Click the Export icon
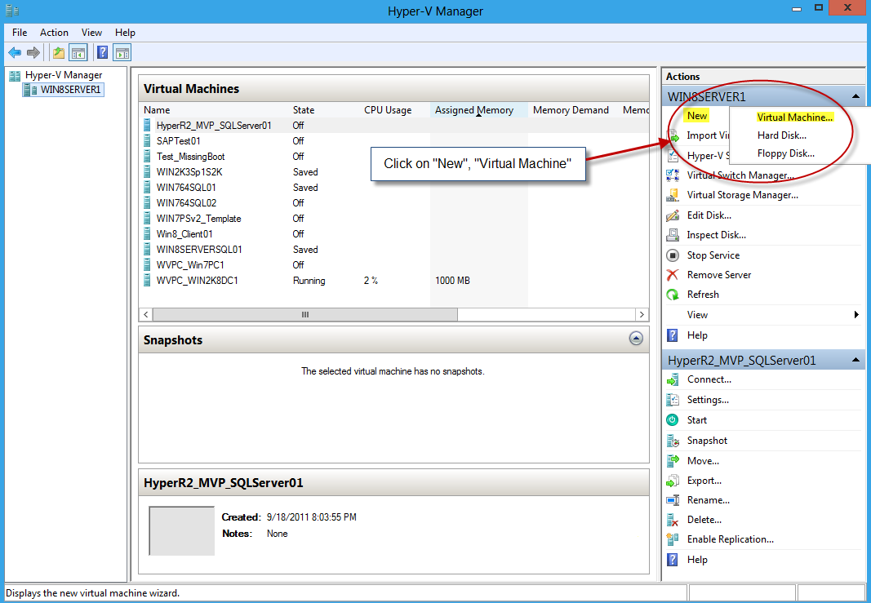Screen dimensions: 871x603 pyautogui.click(x=673, y=481)
